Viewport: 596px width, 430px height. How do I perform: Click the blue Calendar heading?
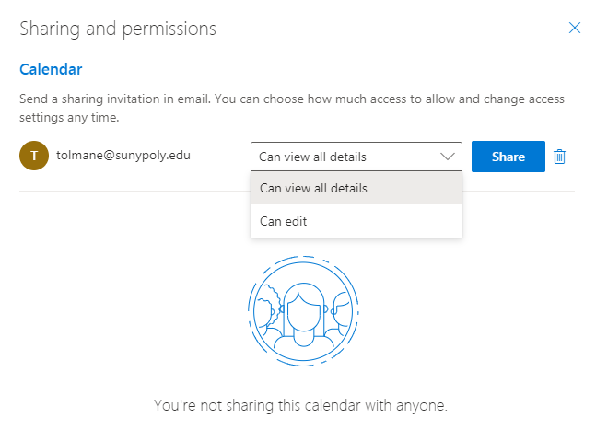[x=51, y=69]
